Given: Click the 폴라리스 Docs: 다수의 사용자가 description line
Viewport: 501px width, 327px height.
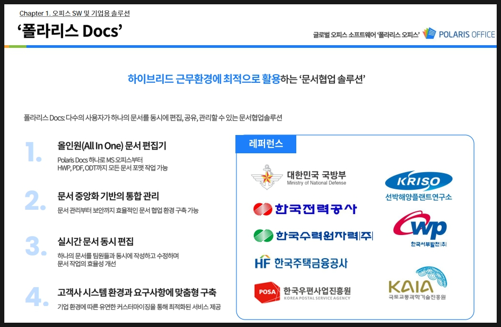Looking at the screenshot, I should click(x=153, y=118).
